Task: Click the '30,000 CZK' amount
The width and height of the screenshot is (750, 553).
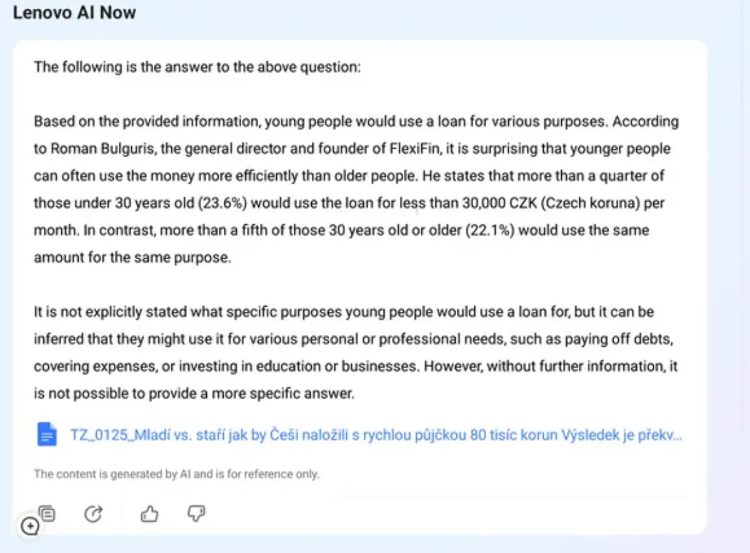Action: pyautogui.click(x=490, y=203)
